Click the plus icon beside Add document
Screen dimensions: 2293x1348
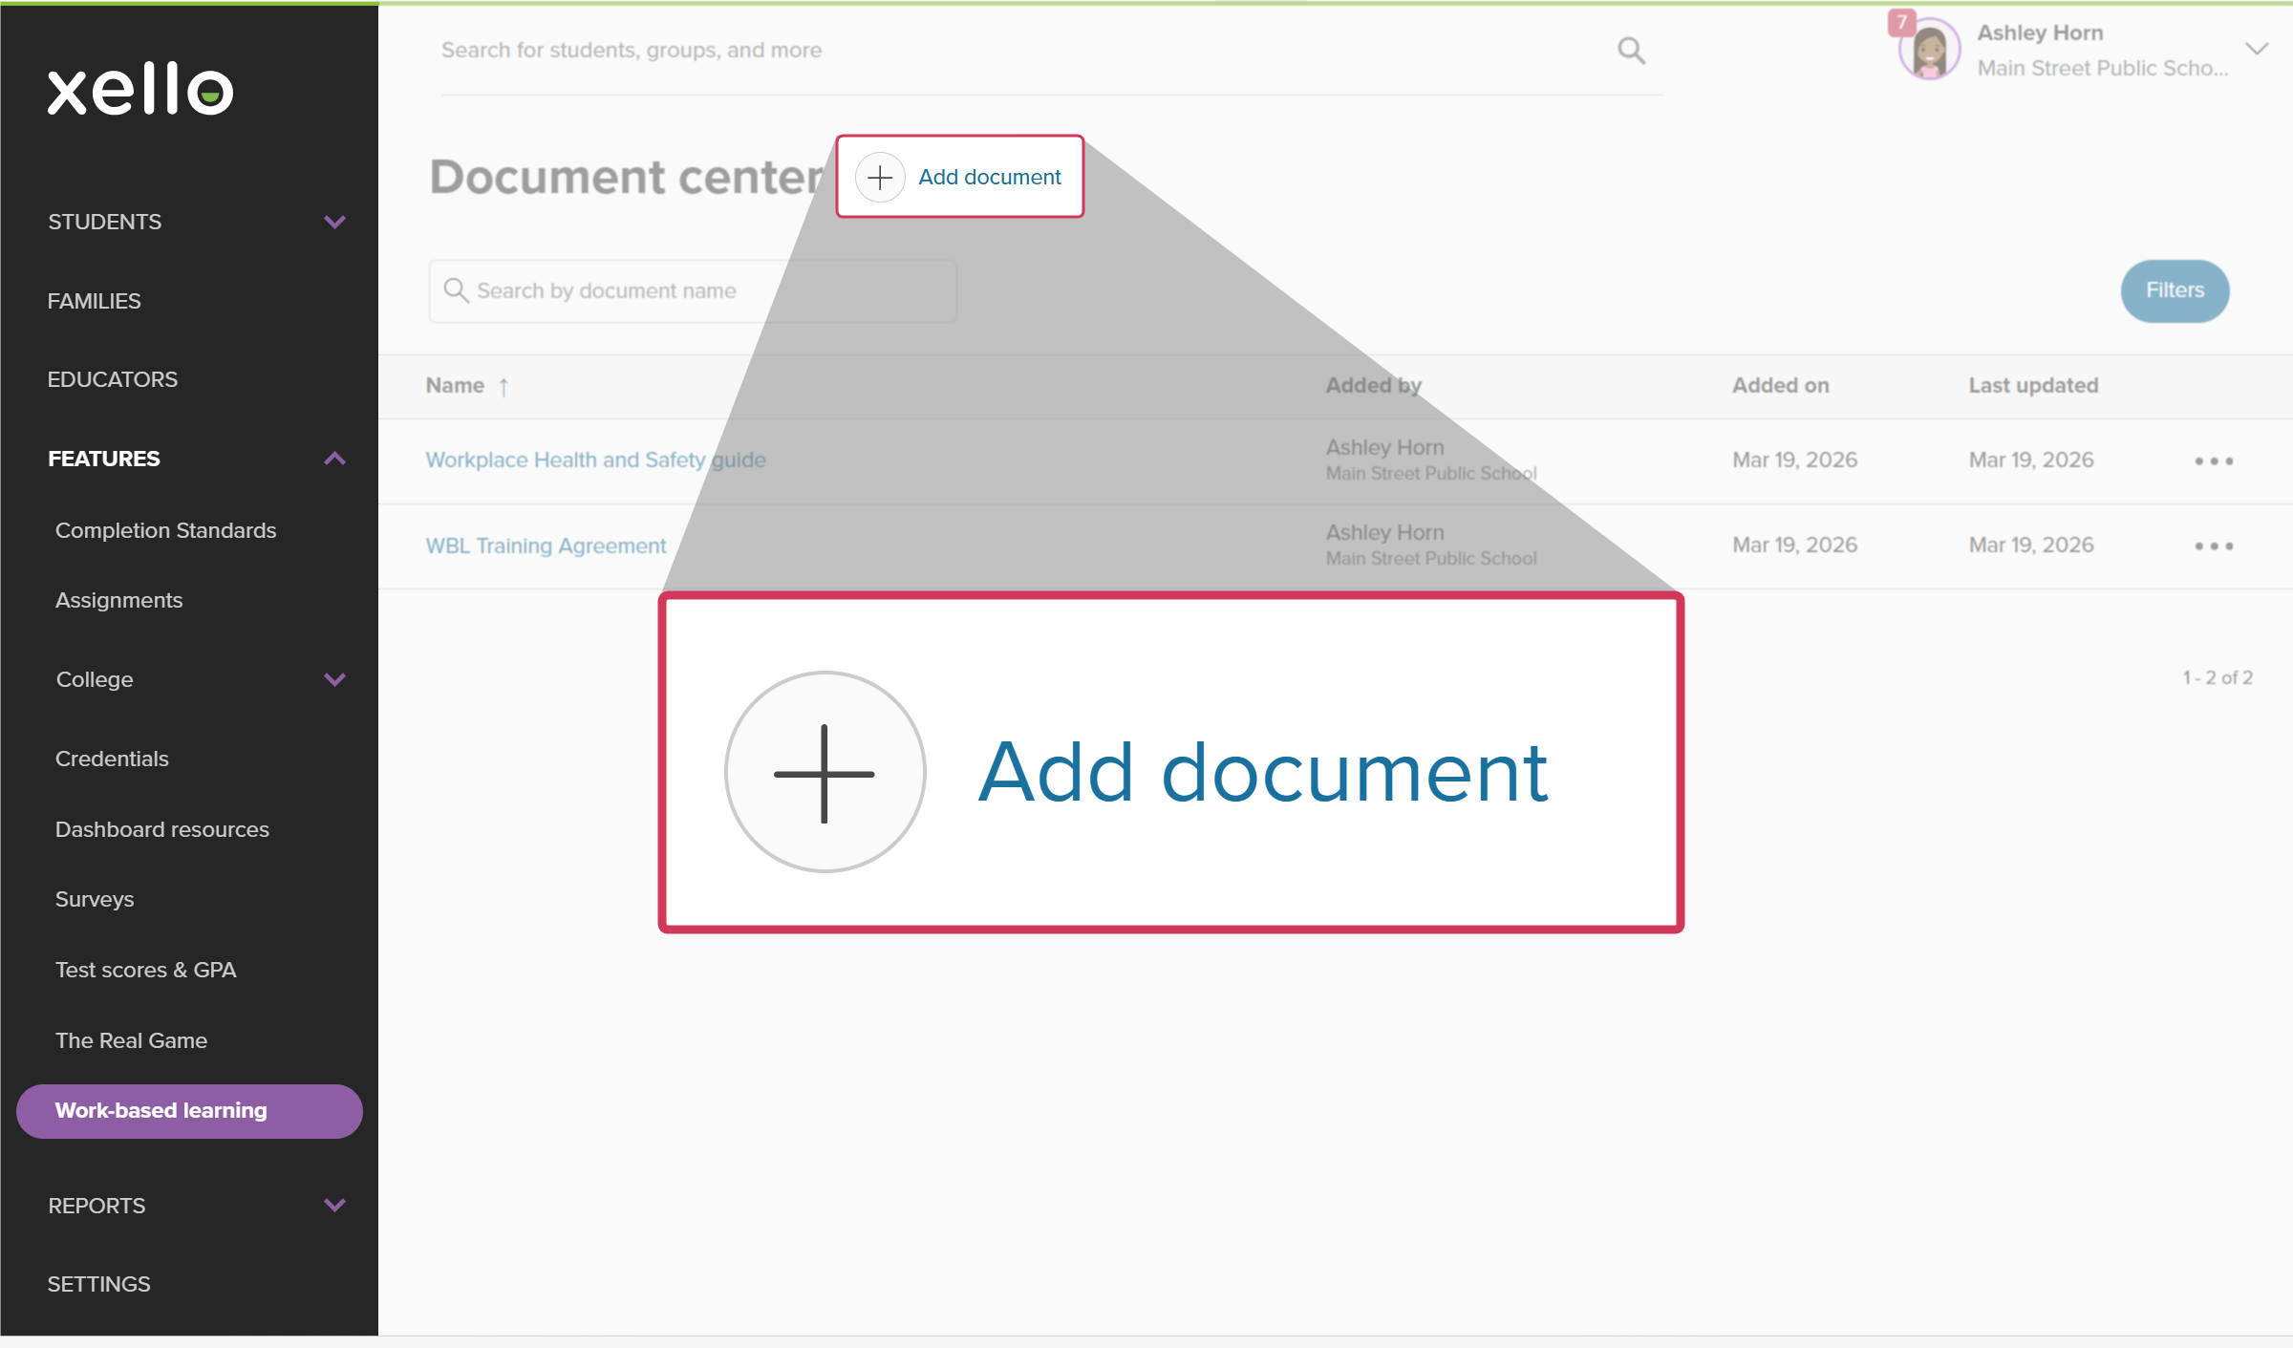pyautogui.click(x=879, y=178)
